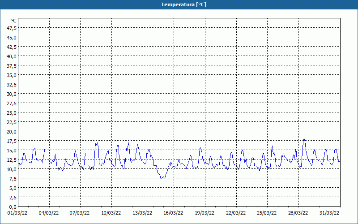The image size is (358, 224).
Task: Select the 35,0 y-axis value
Action: pos(12,75)
